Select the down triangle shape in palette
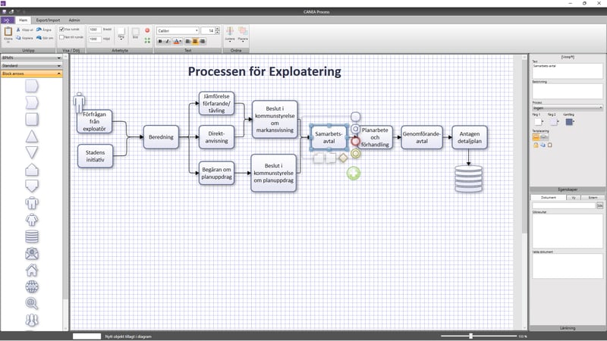The height and width of the screenshot is (341, 607). coord(32,152)
